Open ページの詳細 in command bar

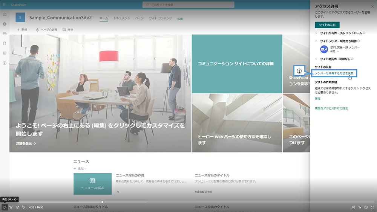47,30
